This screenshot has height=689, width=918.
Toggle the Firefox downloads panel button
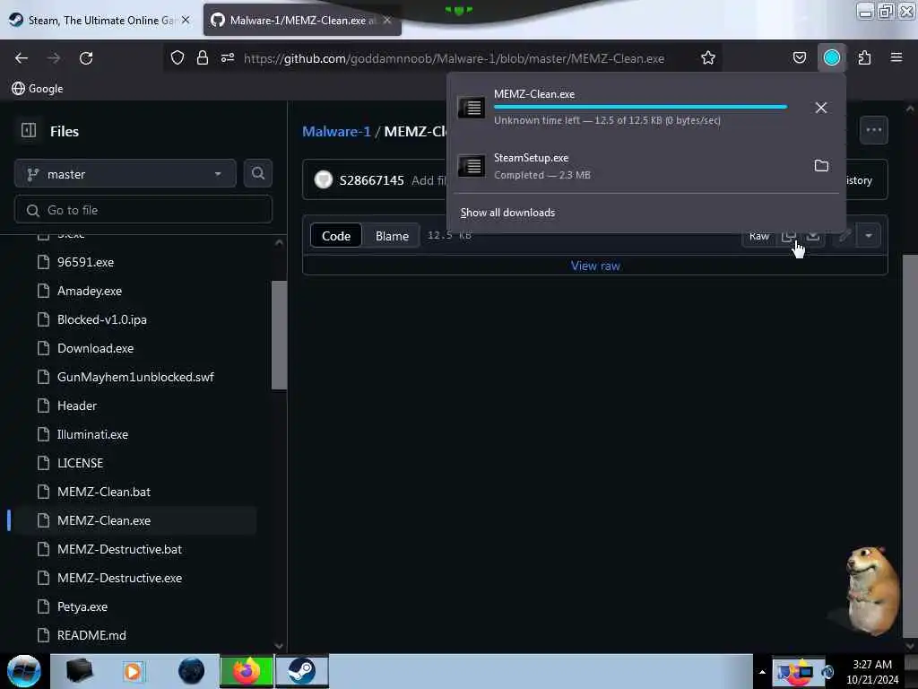click(x=832, y=58)
